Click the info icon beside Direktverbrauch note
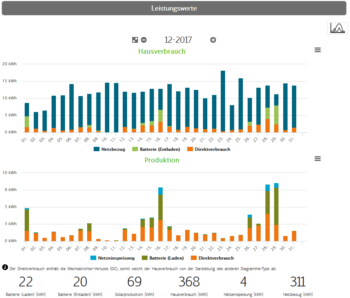Image resolution: width=350 pixels, height=298 pixels. (x=5, y=268)
